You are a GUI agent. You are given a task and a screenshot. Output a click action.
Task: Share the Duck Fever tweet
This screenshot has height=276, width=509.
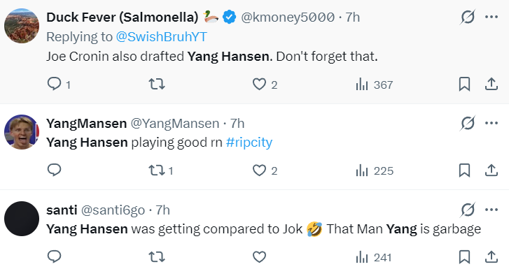491,85
